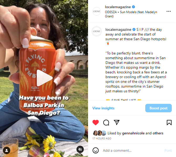Screen dimensions: 176x157
Task: Open View insights
Action: click(103, 108)
